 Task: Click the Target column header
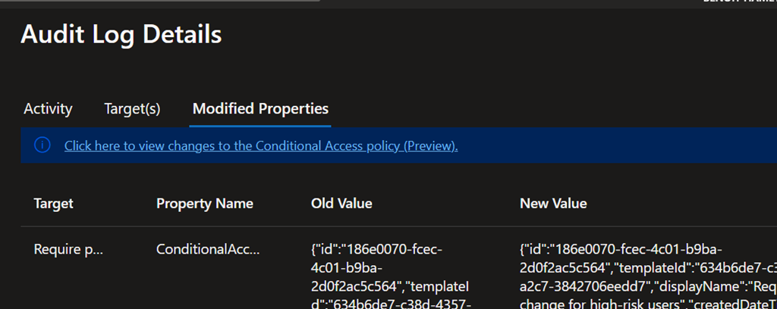53,204
